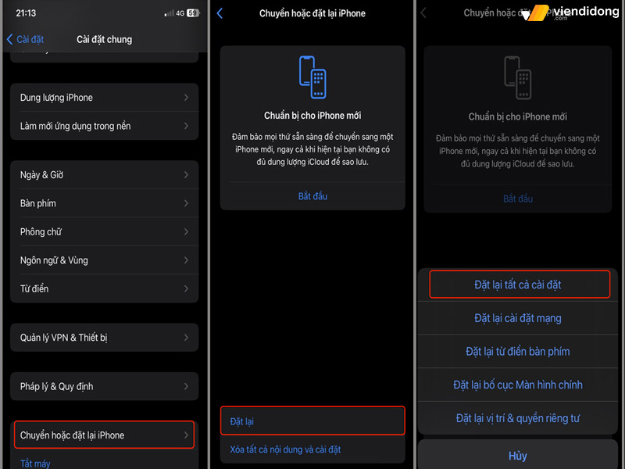
Task: Tap Đặt lại option
Action: coord(312,421)
